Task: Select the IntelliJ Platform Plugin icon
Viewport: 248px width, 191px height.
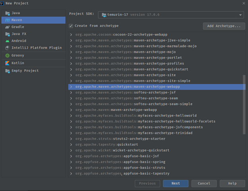Action: [8, 48]
